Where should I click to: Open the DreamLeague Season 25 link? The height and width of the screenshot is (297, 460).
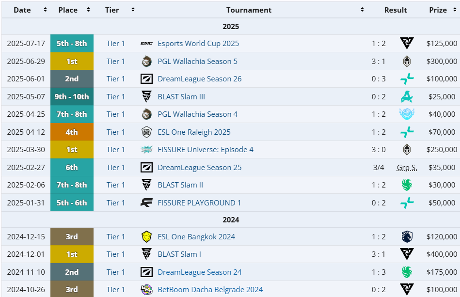(199, 168)
